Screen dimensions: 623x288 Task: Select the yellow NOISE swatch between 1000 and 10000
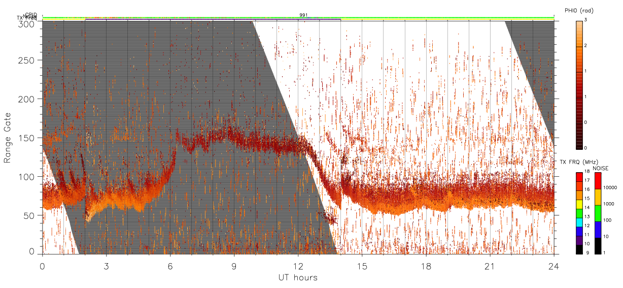(x=598, y=197)
